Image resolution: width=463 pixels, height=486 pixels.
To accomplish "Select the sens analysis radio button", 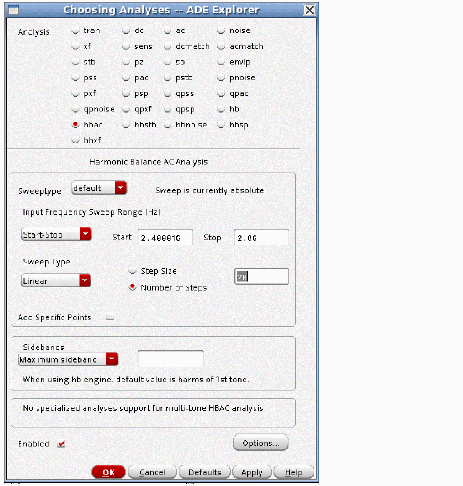I will [126, 46].
